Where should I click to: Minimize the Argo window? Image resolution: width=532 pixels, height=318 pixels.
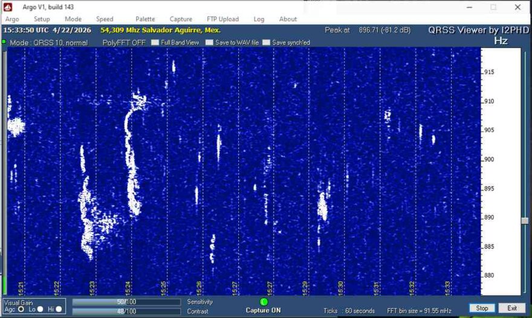tap(469, 7)
